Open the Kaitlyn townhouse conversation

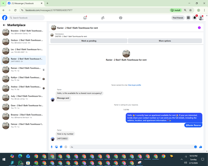point(23,79)
